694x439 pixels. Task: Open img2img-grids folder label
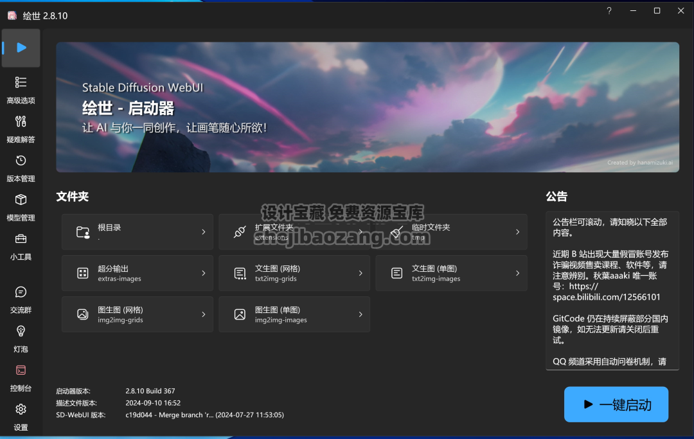coord(120,320)
